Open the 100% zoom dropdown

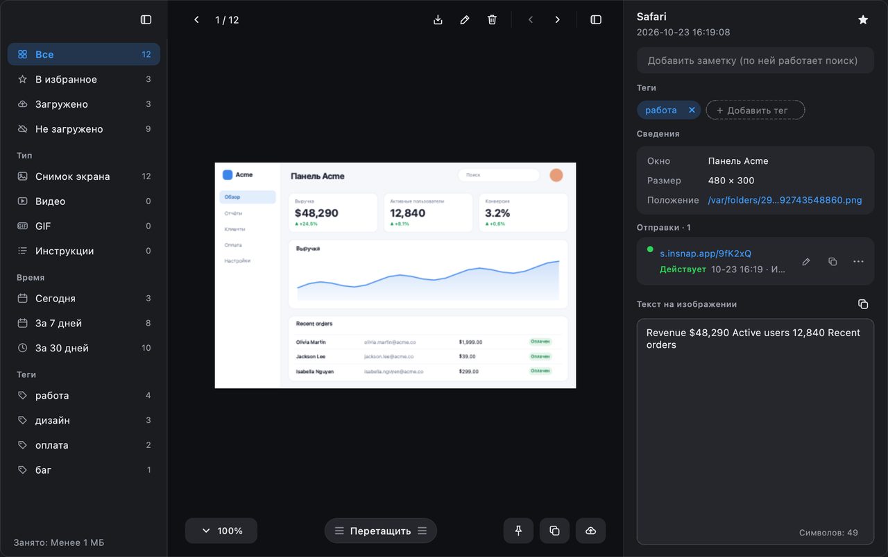[x=221, y=531]
